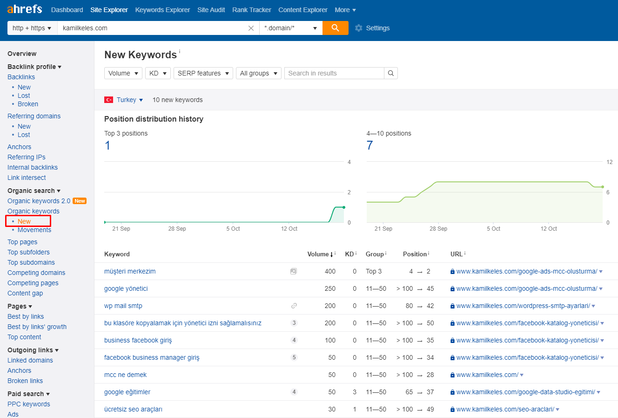Screen dimensions: 618x418
Task: Open the Volume filter dropdown
Action: coord(123,73)
